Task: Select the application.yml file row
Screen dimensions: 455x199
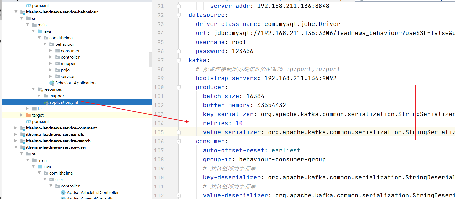Action: (77, 102)
